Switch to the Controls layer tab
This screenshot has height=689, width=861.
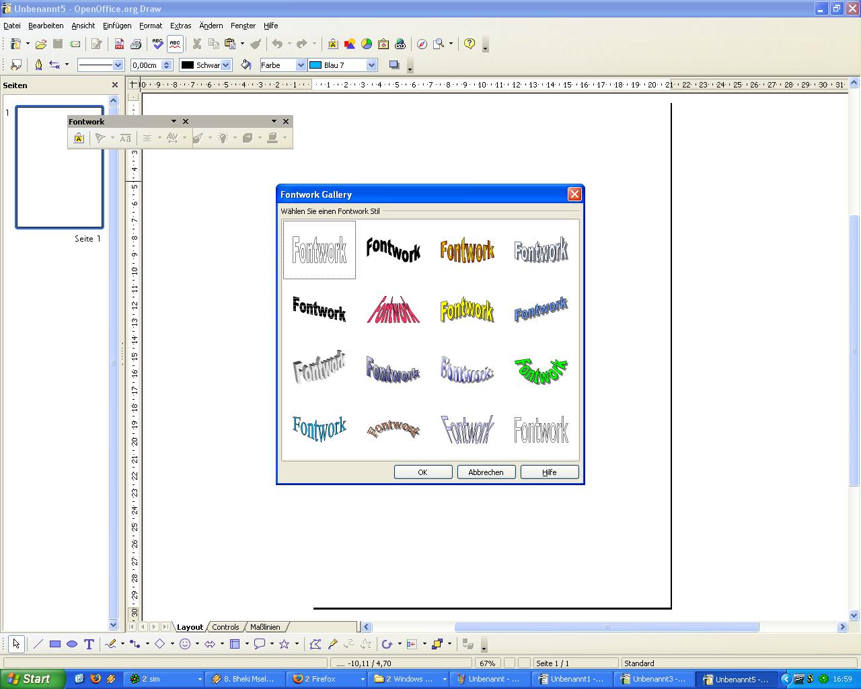coord(225,626)
